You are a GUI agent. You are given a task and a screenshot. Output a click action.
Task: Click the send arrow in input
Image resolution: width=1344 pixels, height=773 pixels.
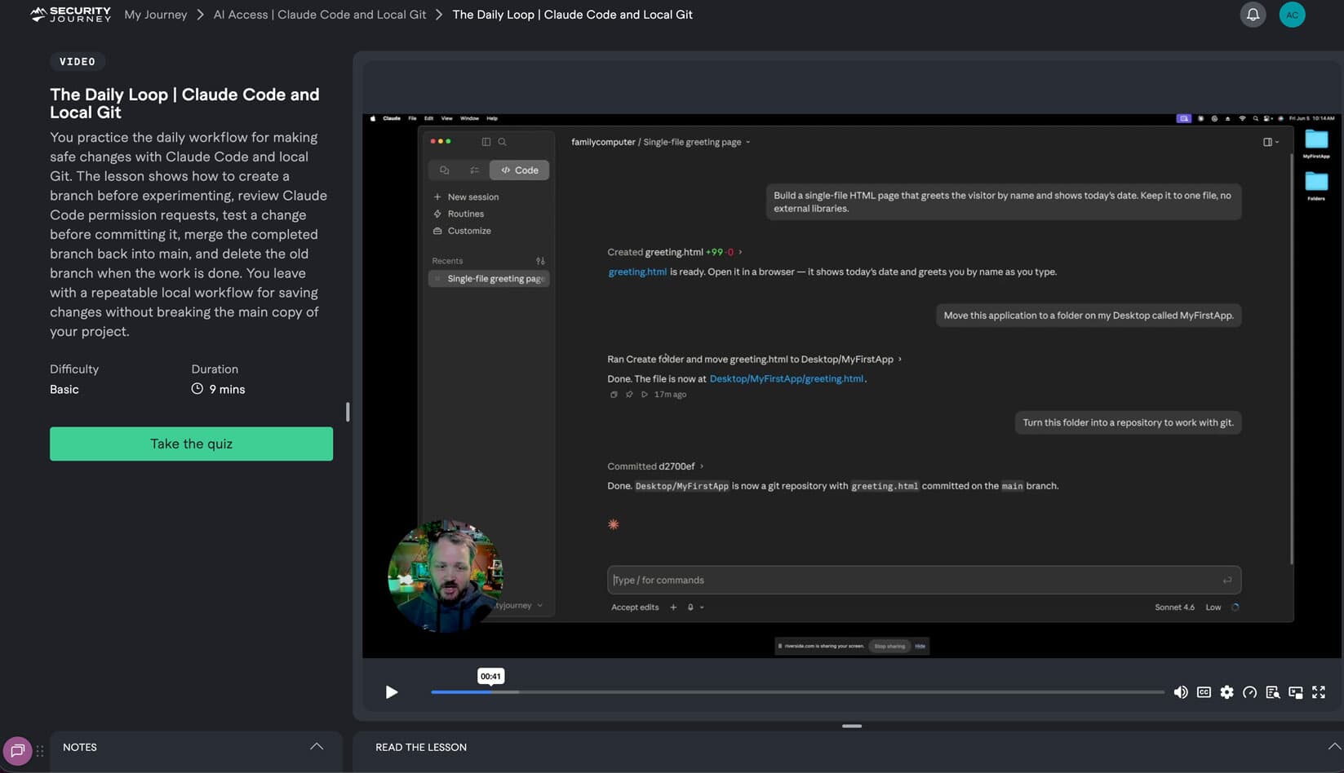point(1227,580)
